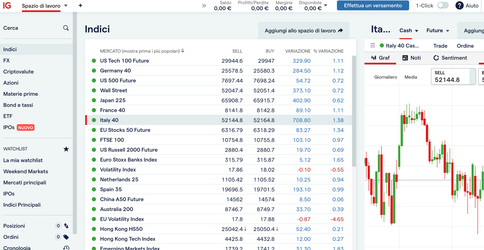
Task: Click the IG logo
Action: coord(7,5)
